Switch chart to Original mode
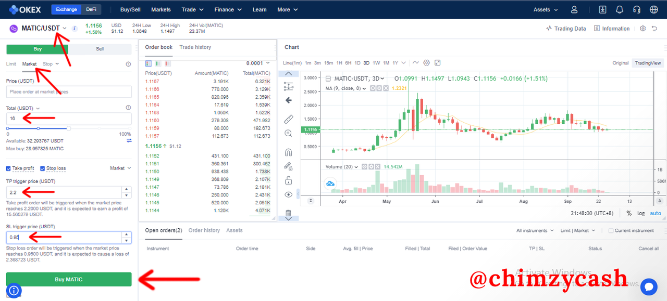 (620, 63)
